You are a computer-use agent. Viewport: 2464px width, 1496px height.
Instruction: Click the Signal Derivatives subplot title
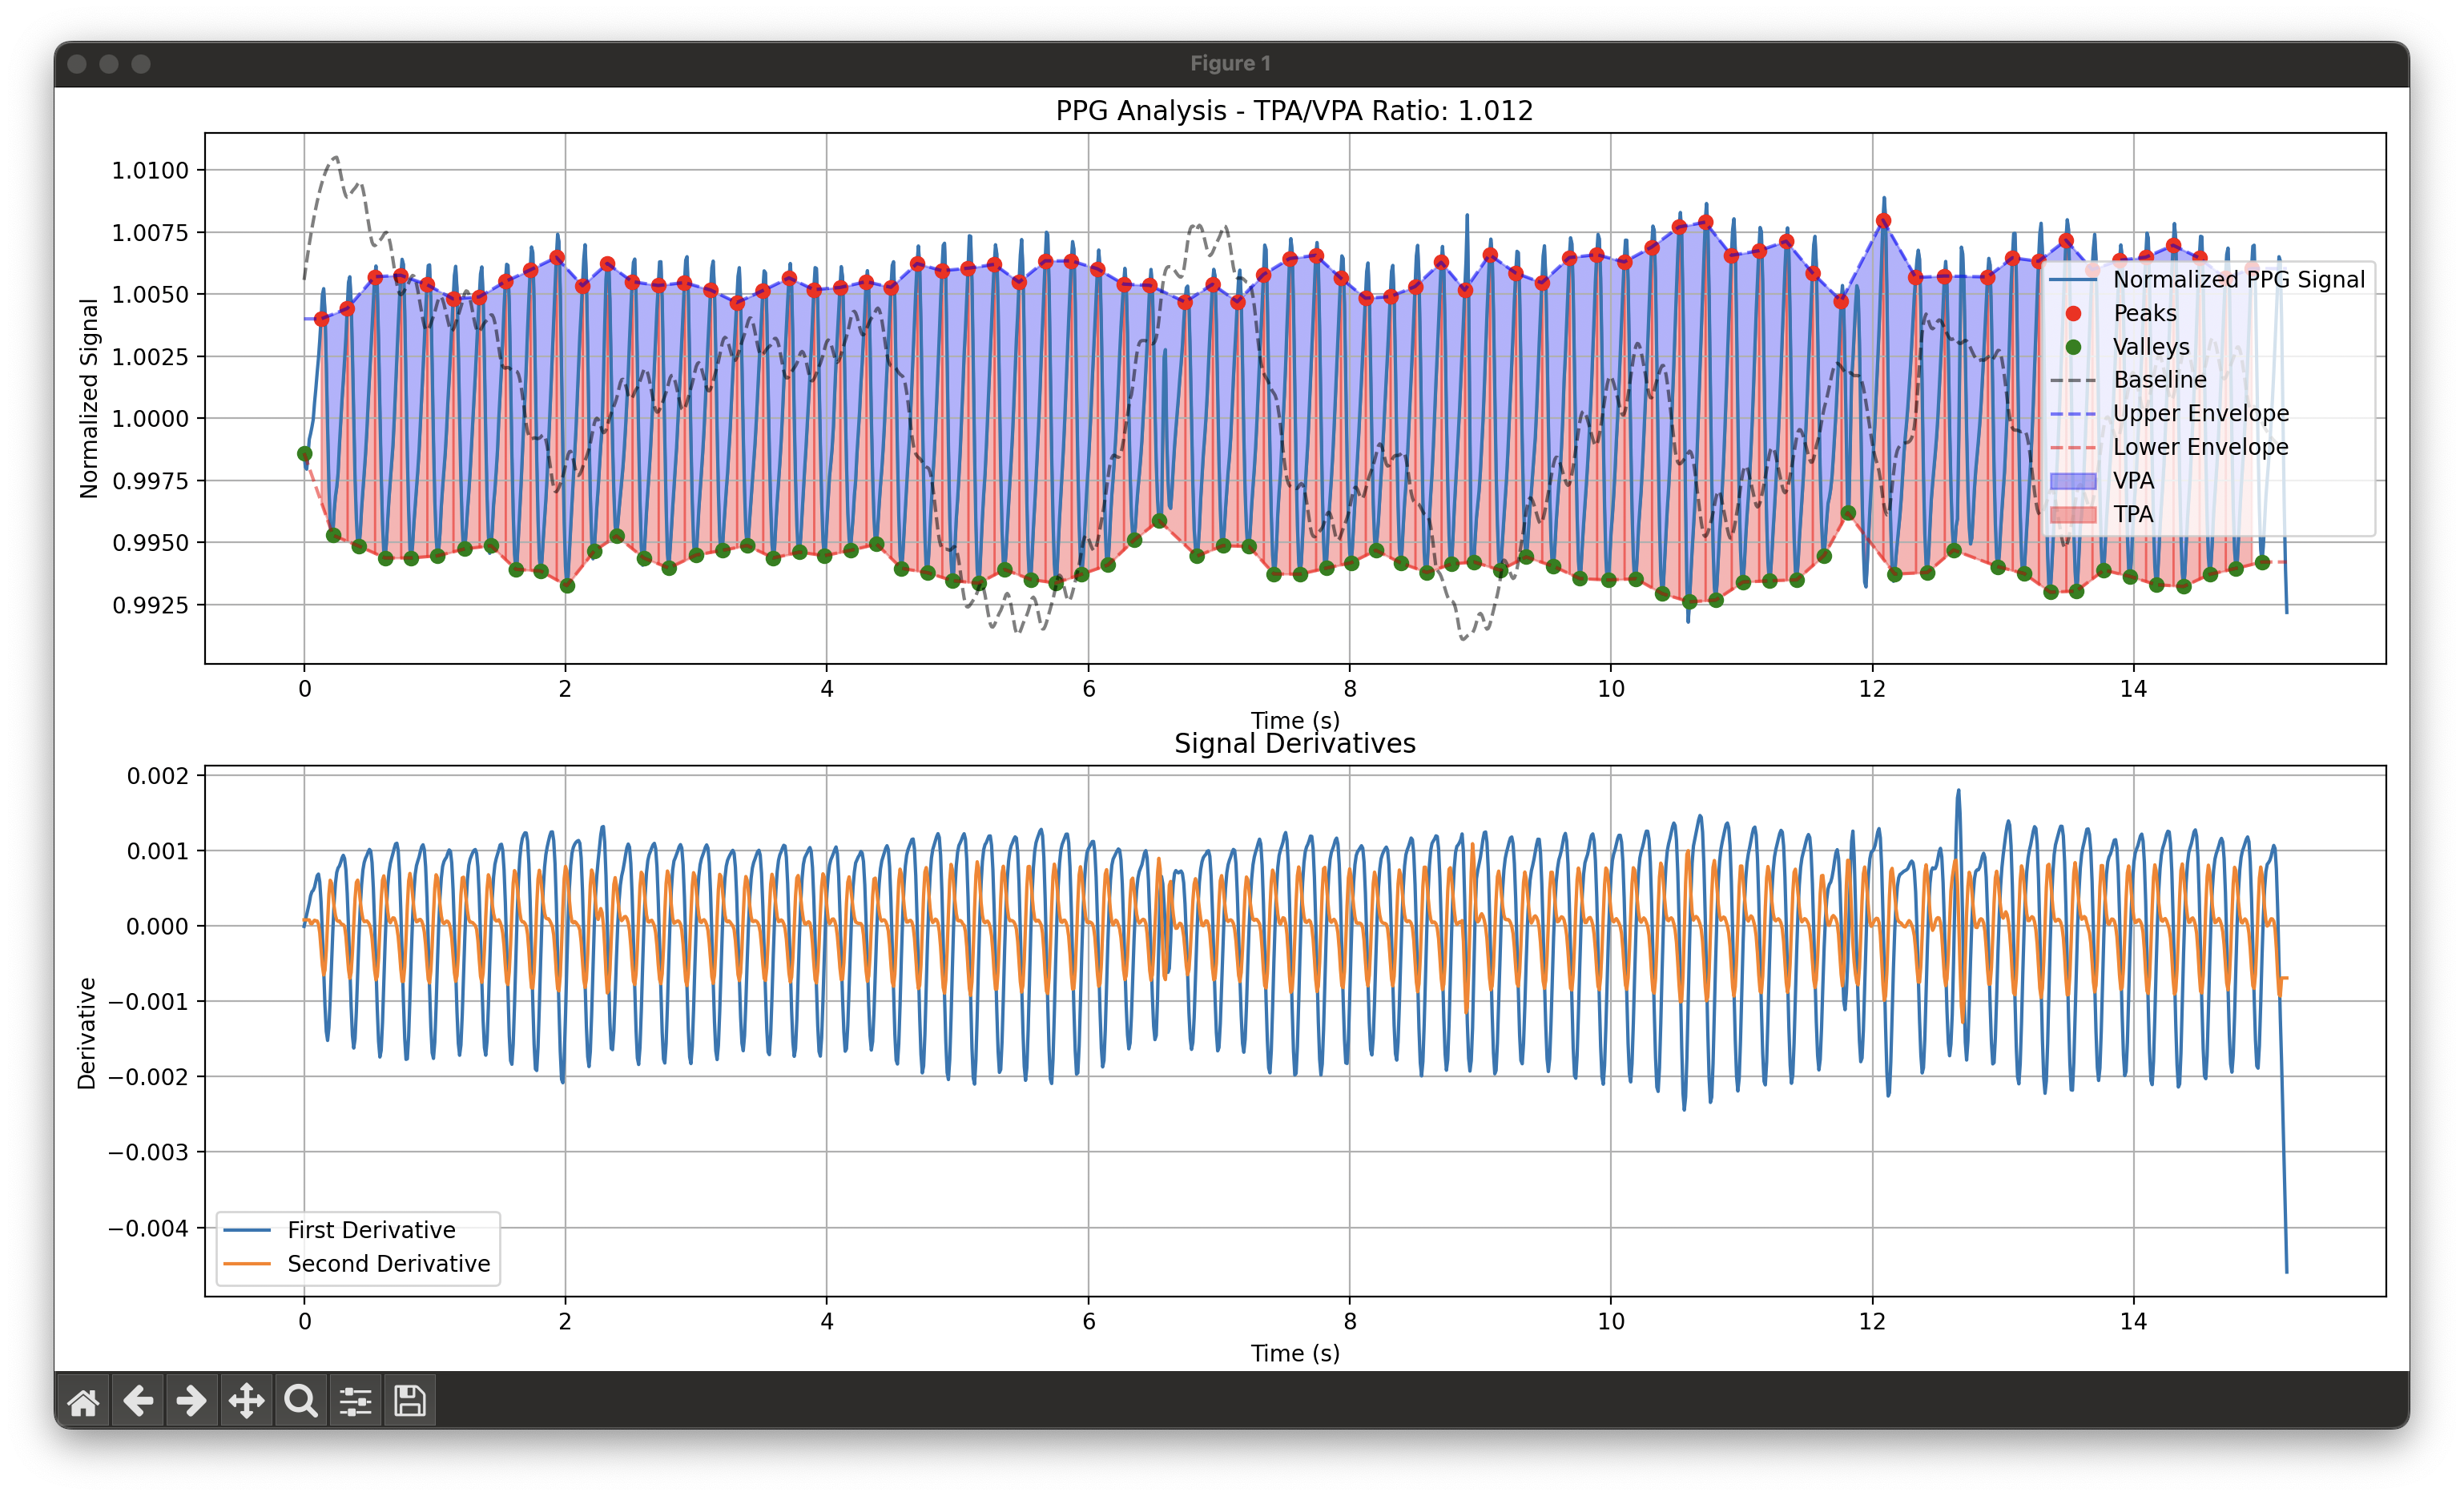tap(1294, 744)
